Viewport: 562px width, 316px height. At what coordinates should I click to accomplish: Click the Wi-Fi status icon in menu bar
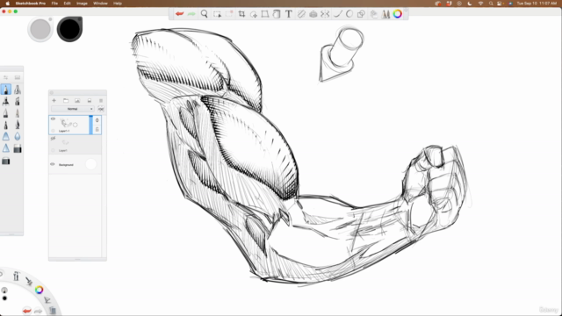(x=480, y=4)
